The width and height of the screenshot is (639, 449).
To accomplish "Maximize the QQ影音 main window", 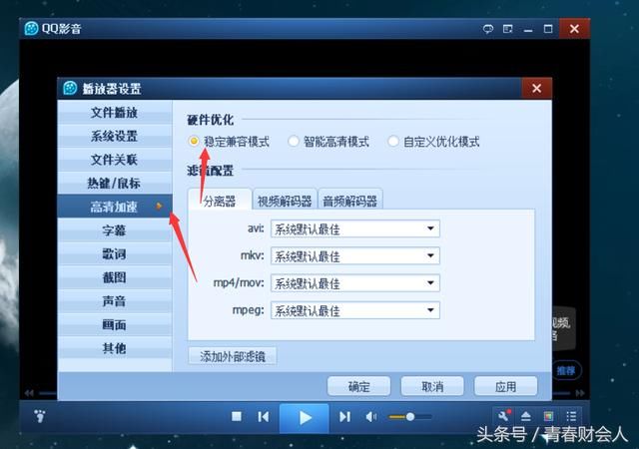I will [x=548, y=29].
